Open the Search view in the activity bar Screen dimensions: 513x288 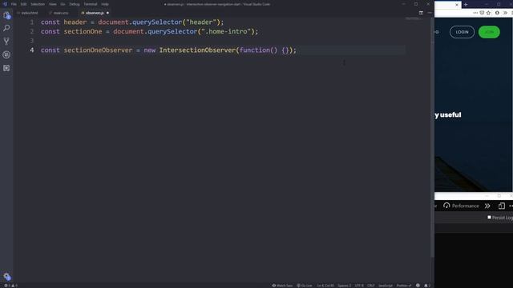coord(6,28)
